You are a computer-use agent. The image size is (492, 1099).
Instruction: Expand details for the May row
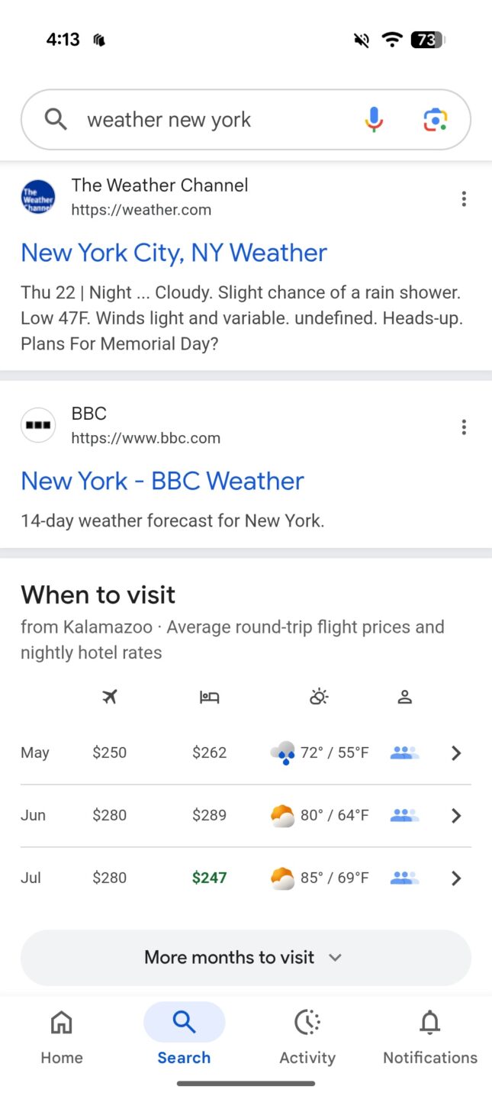455,753
